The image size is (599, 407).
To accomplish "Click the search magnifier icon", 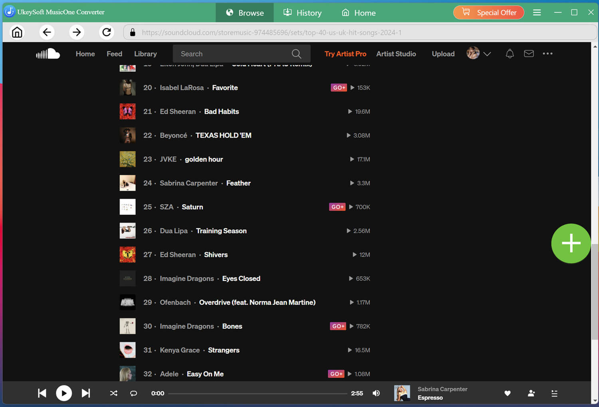I will 296,54.
